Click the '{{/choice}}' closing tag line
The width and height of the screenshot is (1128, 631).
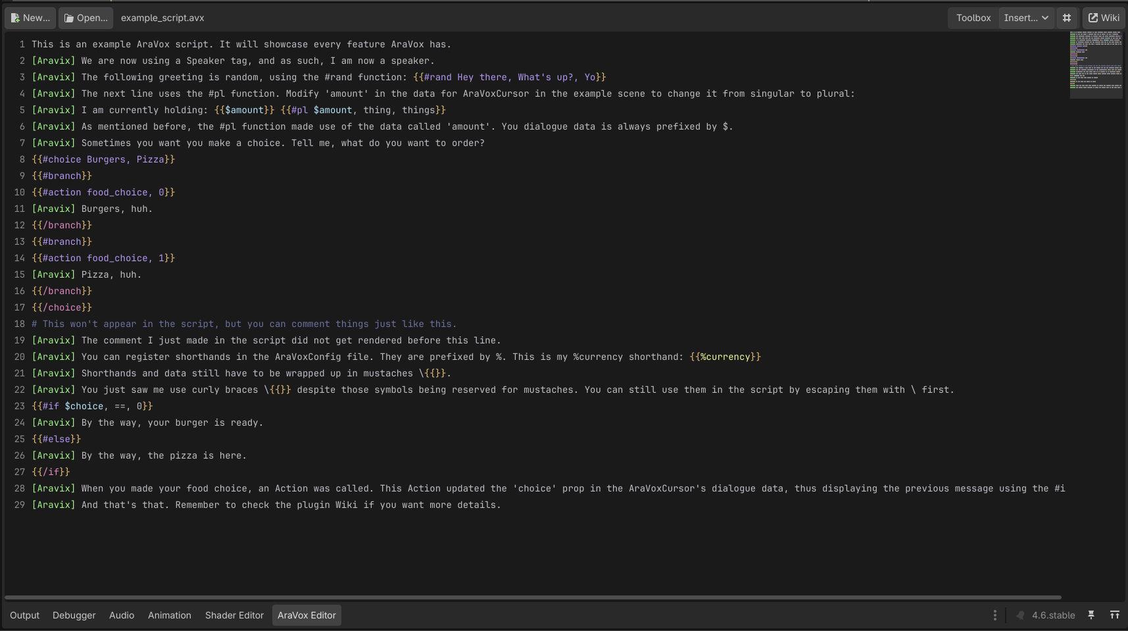click(x=62, y=307)
